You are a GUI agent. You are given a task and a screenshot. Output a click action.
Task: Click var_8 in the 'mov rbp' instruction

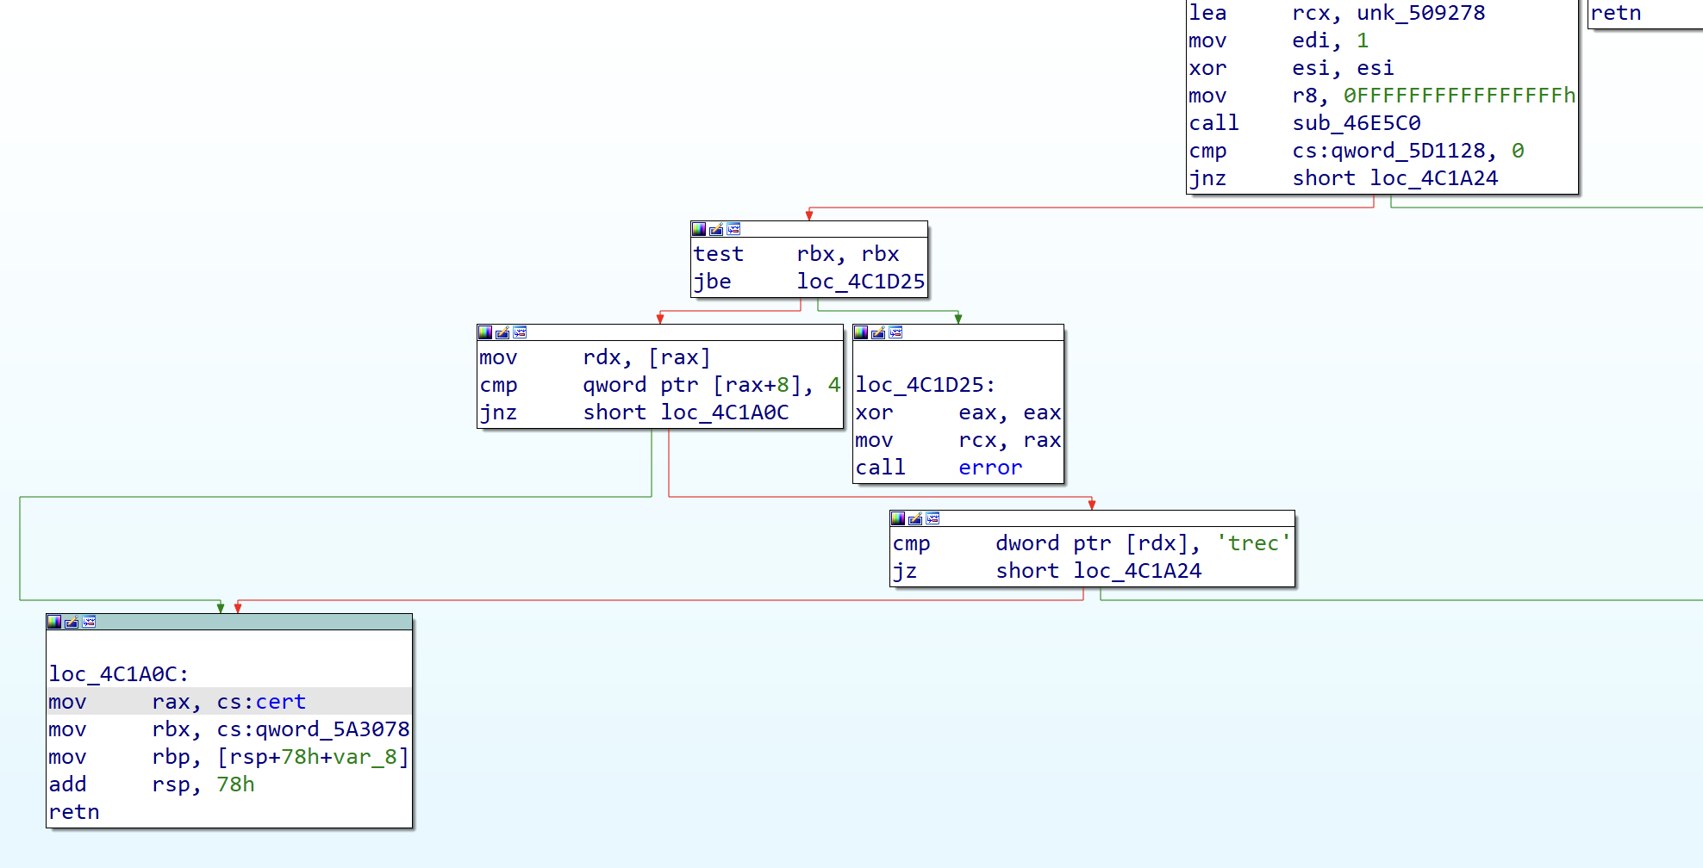point(365,757)
